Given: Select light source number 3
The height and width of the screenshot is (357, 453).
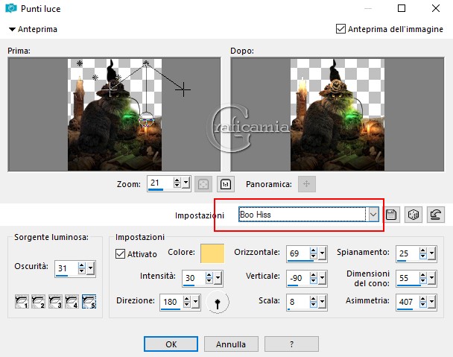Looking at the screenshot, I should tap(55, 302).
